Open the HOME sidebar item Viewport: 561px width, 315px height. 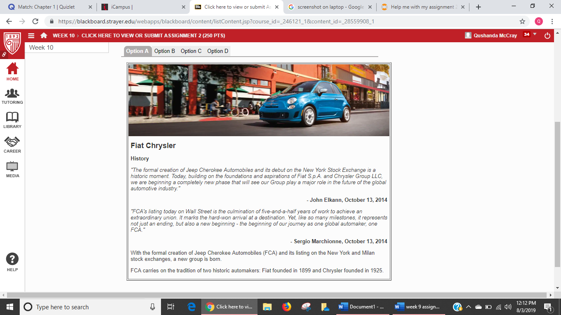pyautogui.click(x=12, y=72)
